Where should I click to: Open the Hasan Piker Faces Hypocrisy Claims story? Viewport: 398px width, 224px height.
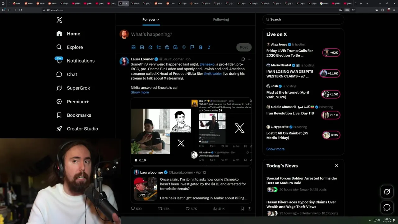click(x=301, y=204)
